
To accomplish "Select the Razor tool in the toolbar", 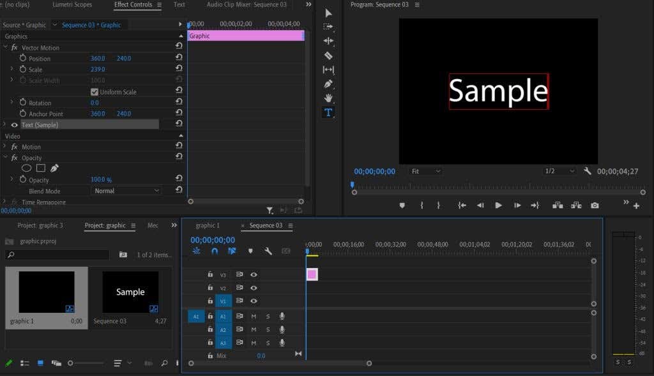I will (328, 56).
